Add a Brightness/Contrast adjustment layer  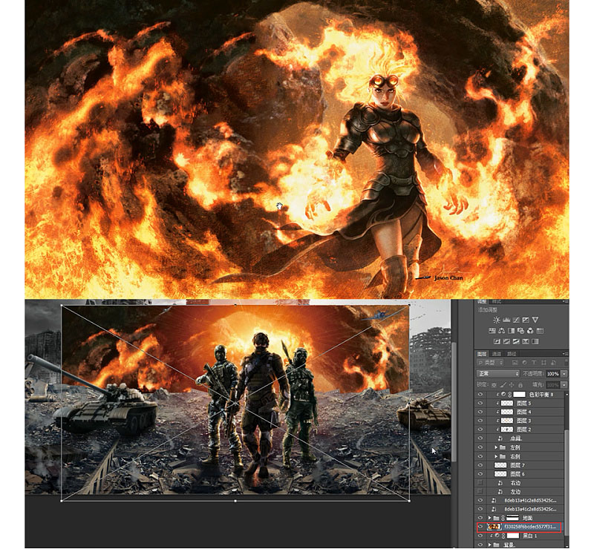pos(497,320)
